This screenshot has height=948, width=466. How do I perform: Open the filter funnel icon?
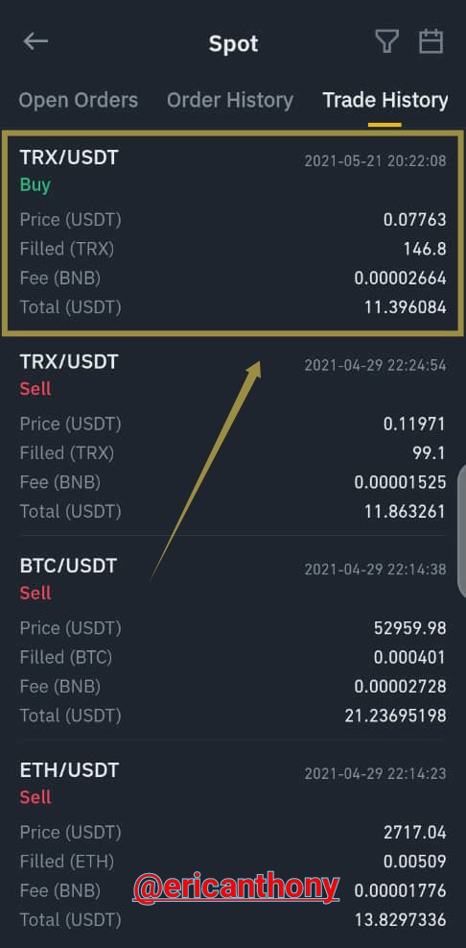[x=387, y=41]
